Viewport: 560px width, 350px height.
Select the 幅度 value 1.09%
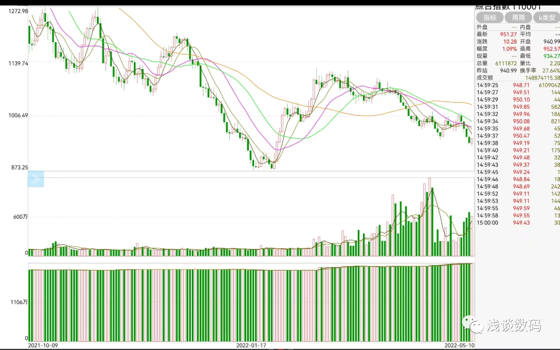[x=509, y=49]
